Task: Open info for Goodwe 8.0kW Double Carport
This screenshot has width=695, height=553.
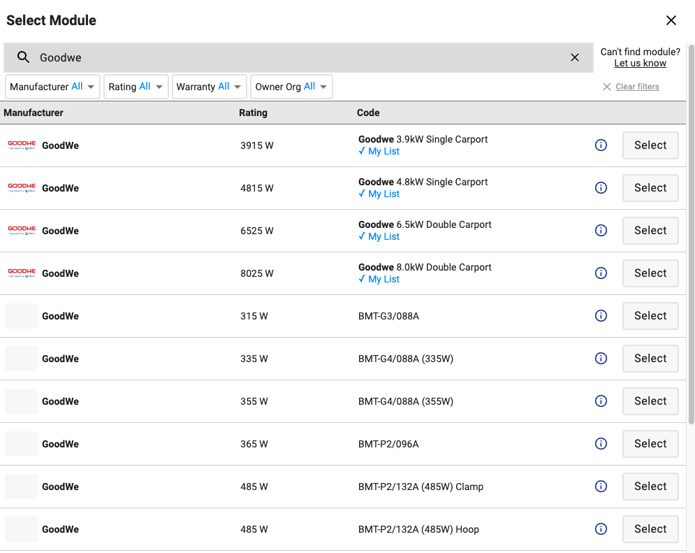Action: (x=601, y=273)
